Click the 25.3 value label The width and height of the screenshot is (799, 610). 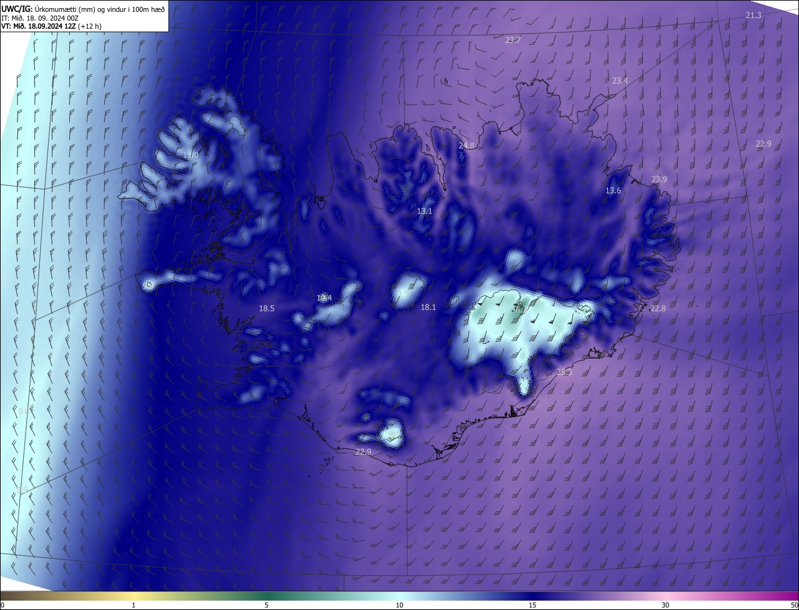564,372
